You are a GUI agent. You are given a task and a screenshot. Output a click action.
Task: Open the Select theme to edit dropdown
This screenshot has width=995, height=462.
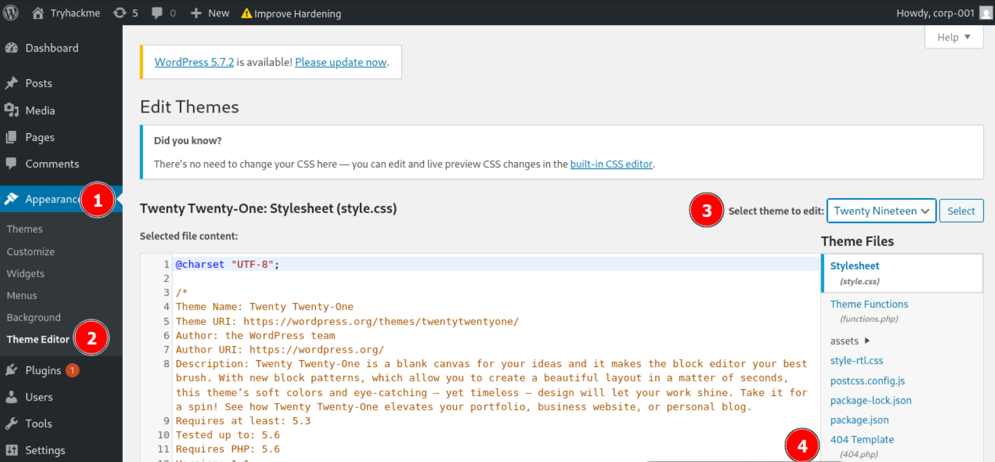pos(881,211)
